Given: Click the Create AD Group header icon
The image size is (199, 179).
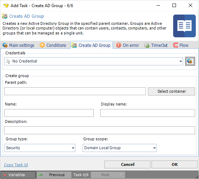Looking at the screenshot, I should pos(5,16).
